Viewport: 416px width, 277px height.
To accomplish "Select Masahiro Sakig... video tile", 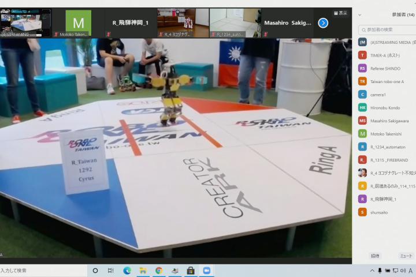I will pos(288,23).
